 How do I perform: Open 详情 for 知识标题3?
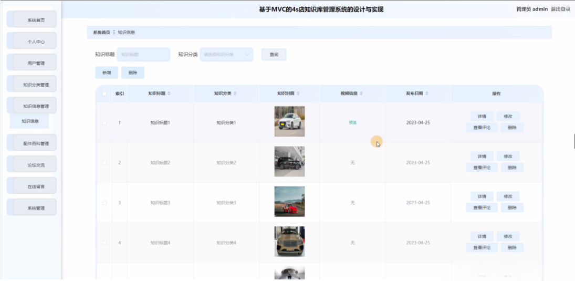pyautogui.click(x=482, y=196)
